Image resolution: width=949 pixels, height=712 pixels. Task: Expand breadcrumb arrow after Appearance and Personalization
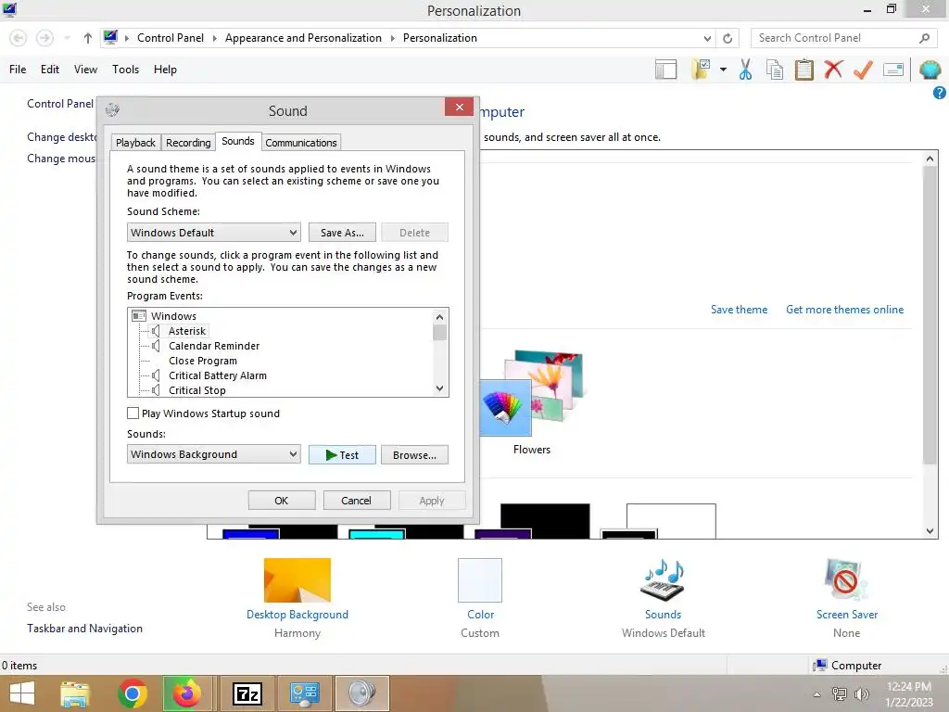click(x=392, y=38)
